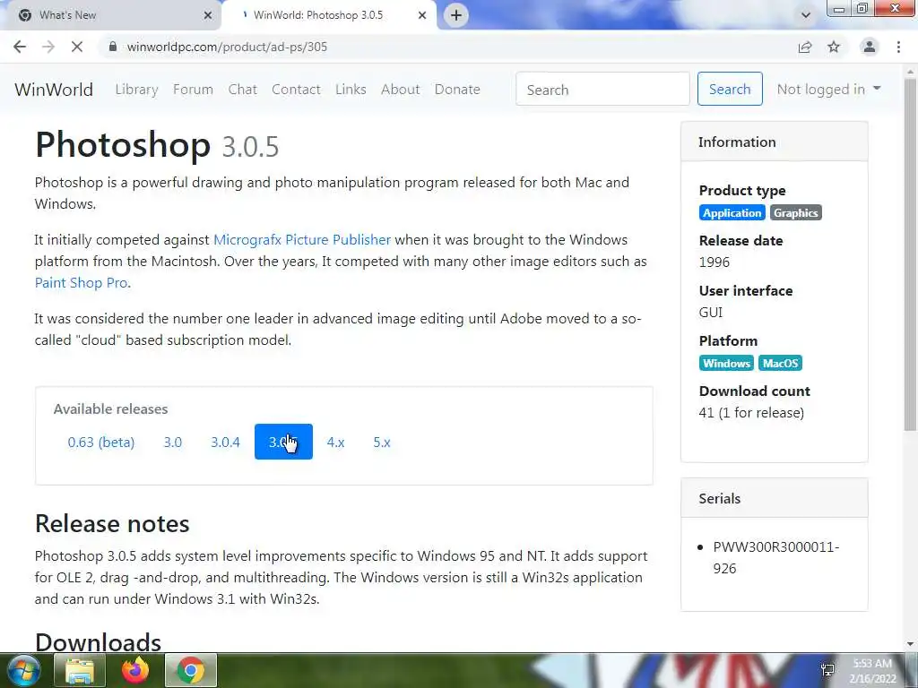Open the Windows Start button
Image resolution: width=918 pixels, height=688 pixels.
[24, 670]
